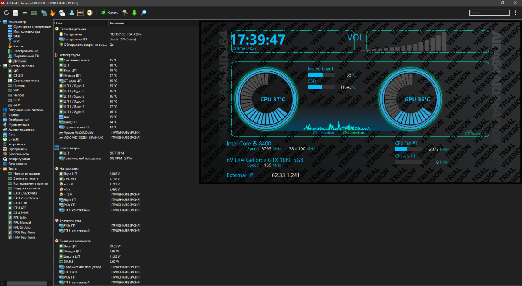This screenshot has width=522, height=286.
Task: Collapse the Тесты tree node
Action: click(x=1, y=168)
